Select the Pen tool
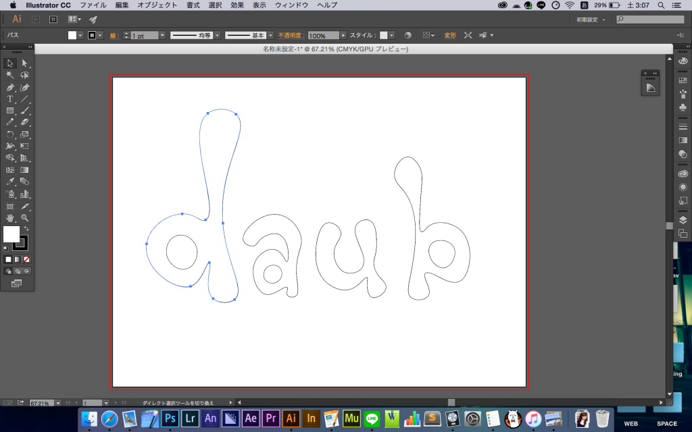Screen dimensions: 692x432 click(x=10, y=87)
